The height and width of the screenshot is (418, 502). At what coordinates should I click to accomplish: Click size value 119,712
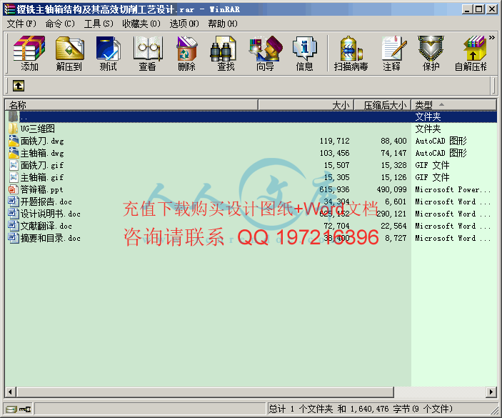(335, 141)
